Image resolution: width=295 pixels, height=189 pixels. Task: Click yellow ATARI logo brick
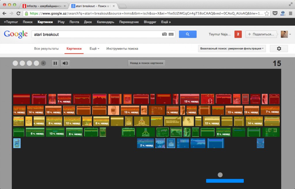[x=142, y=121]
